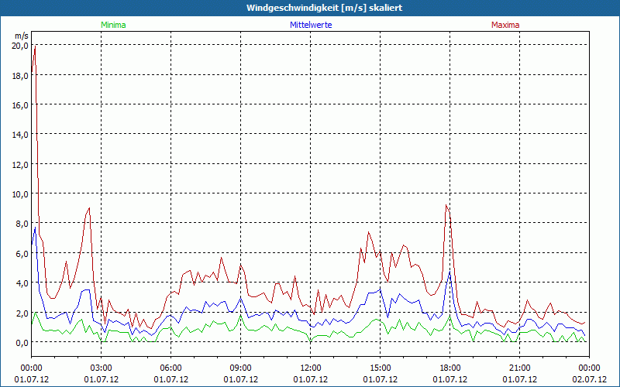Click the Maxima legend label
The width and height of the screenshot is (620, 387).
[505, 25]
